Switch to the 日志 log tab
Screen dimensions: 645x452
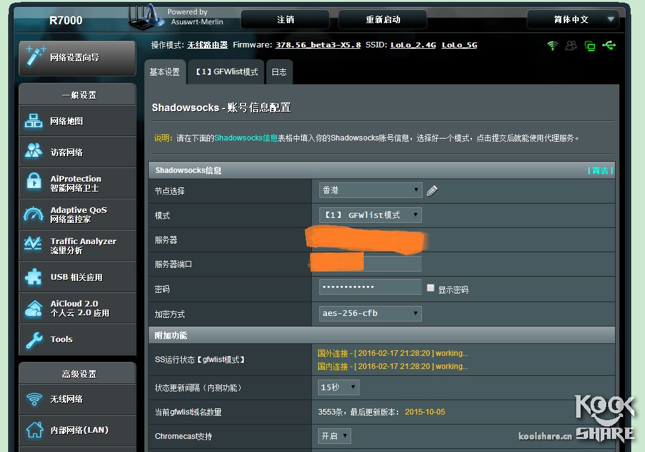[279, 71]
